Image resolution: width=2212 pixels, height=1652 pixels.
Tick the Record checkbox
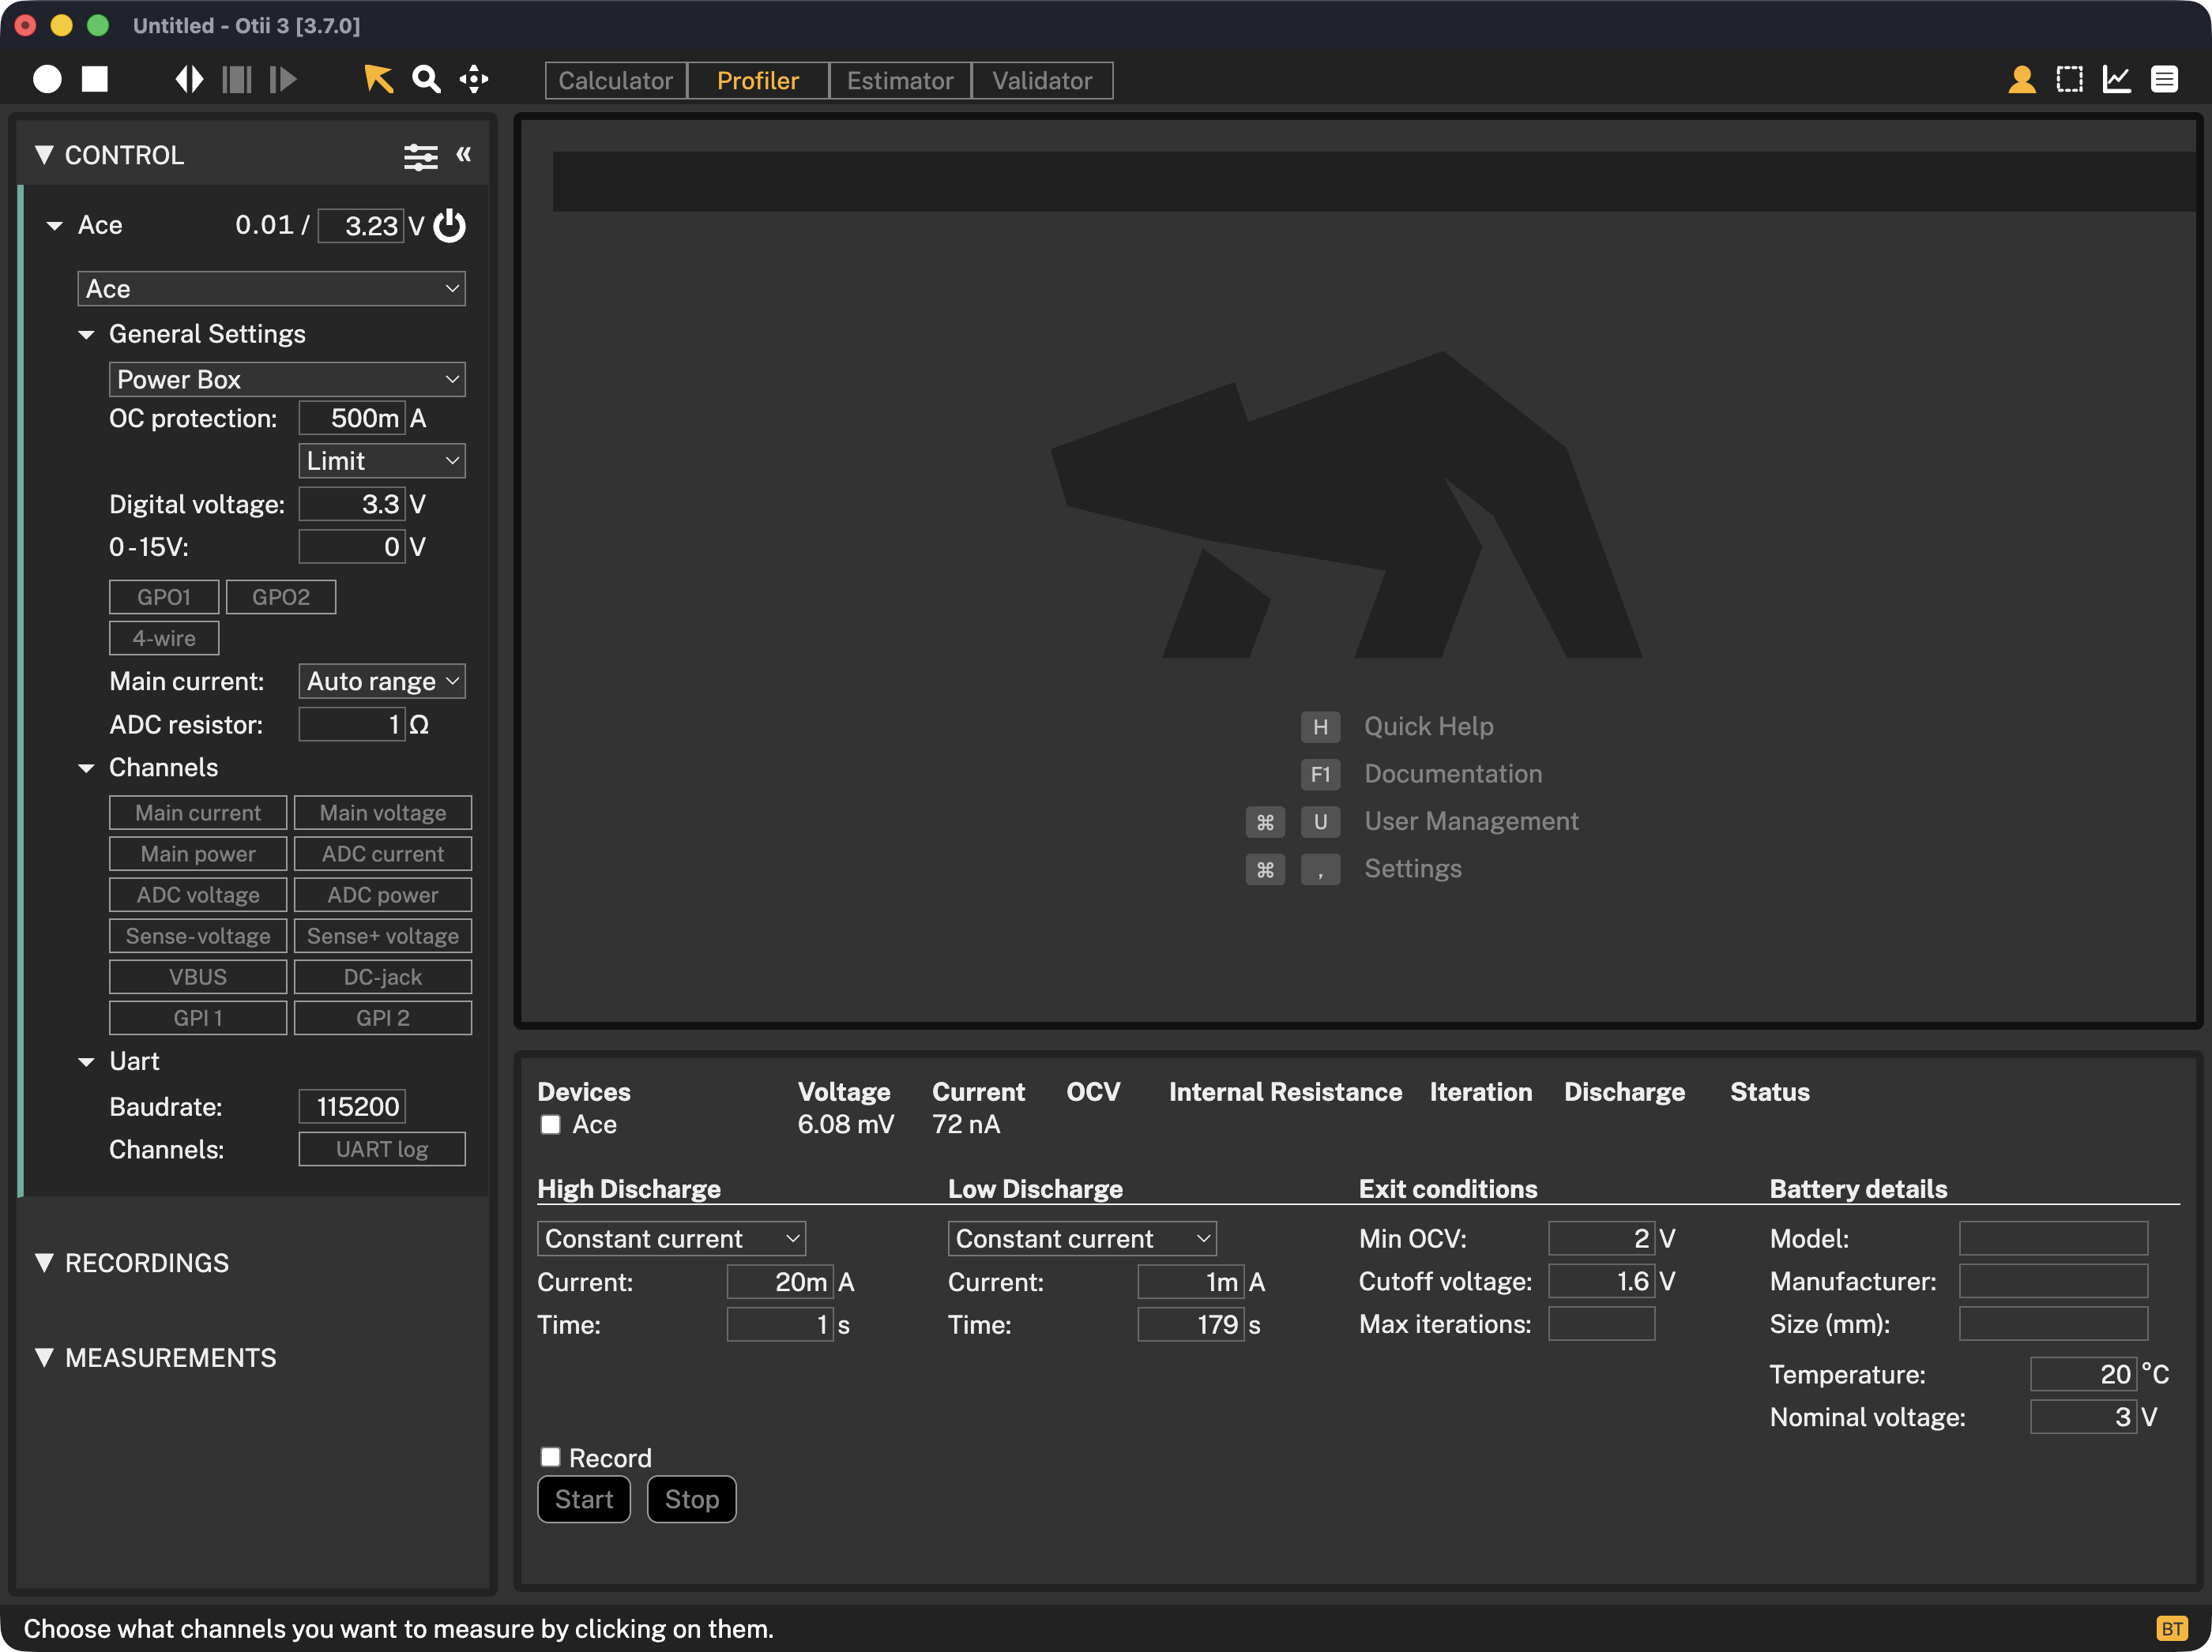point(551,1457)
